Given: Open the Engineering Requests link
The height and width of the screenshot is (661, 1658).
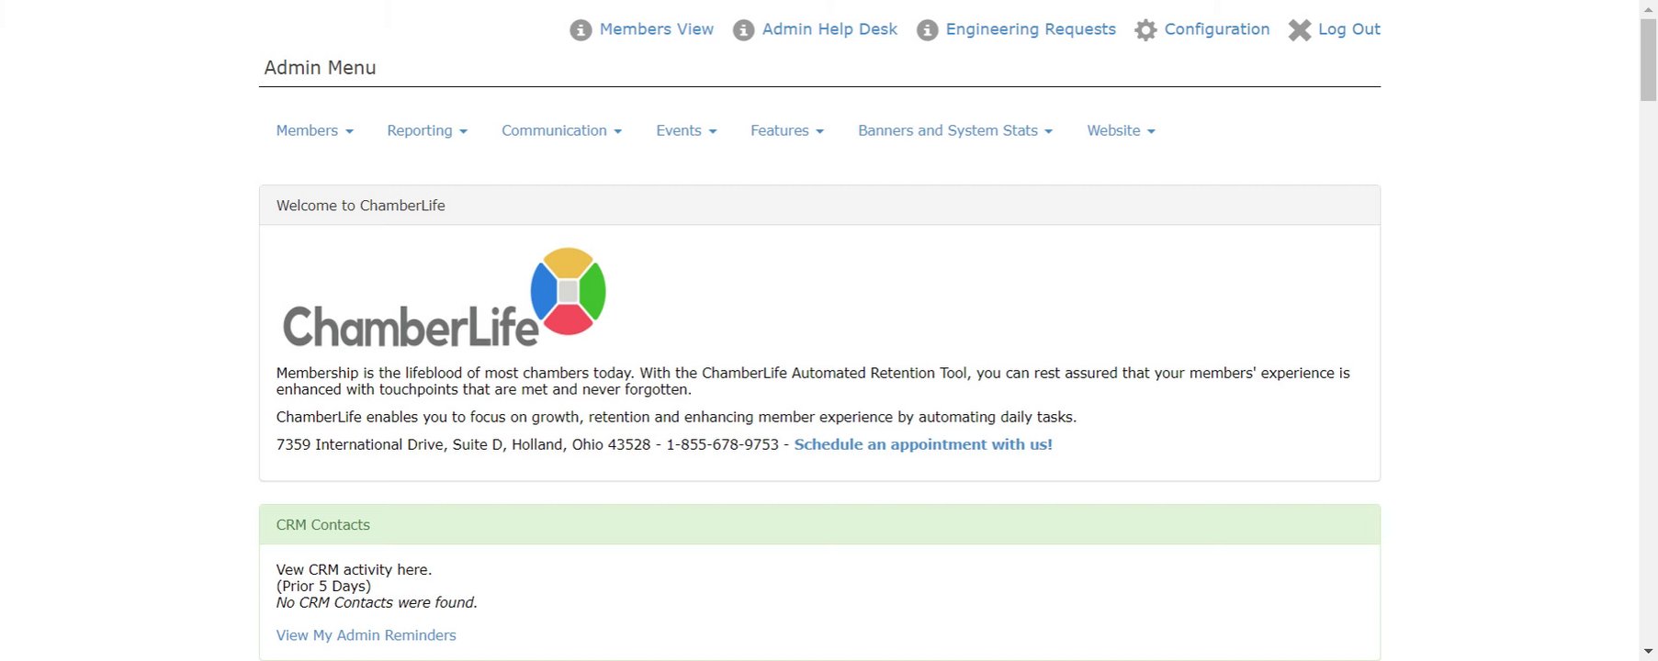Looking at the screenshot, I should click(1031, 29).
